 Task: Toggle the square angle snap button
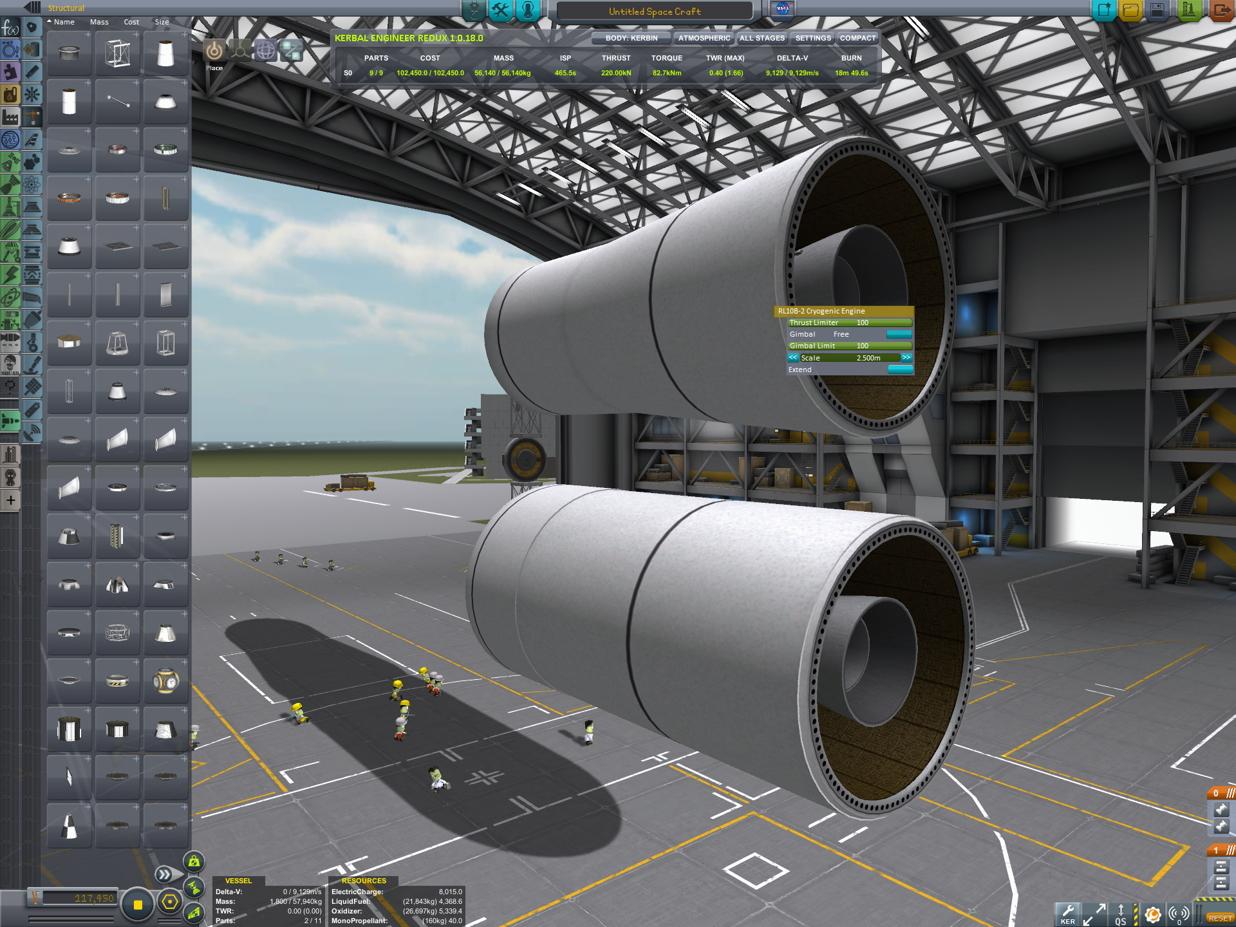[x=137, y=904]
